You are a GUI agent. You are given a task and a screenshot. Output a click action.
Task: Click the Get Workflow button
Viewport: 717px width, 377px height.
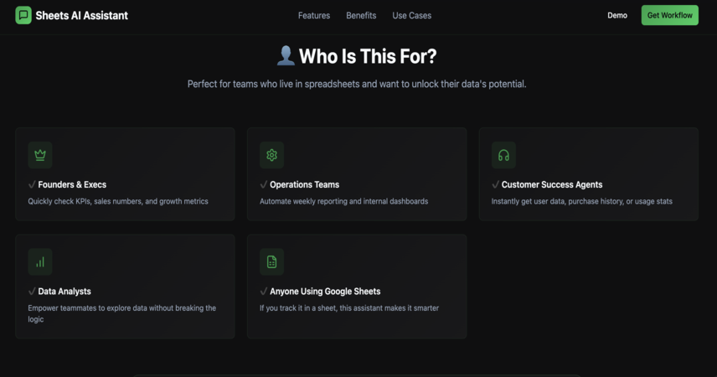pos(669,15)
